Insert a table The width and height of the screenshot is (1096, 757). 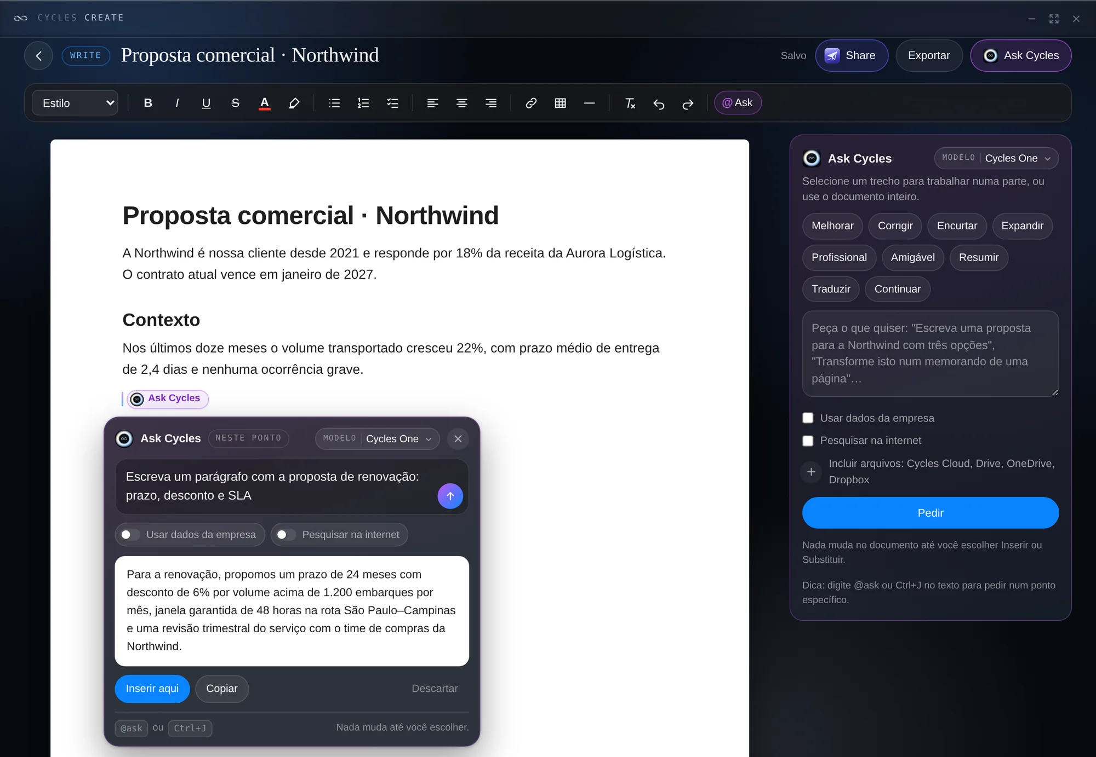click(560, 103)
